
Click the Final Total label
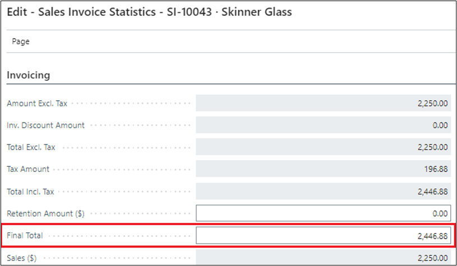tap(25, 236)
